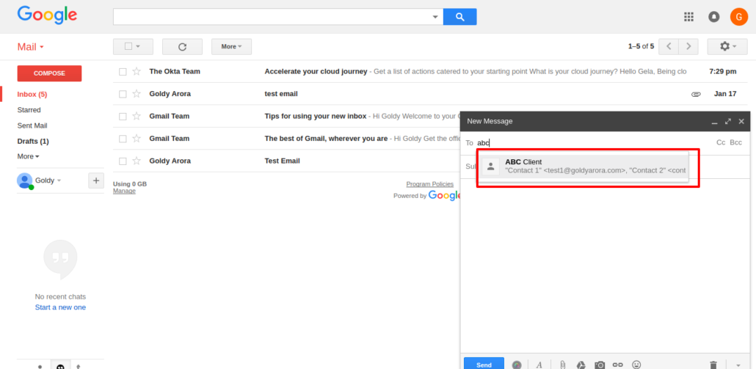Click the Google logo
The width and height of the screenshot is (756, 369).
pyautogui.click(x=47, y=15)
